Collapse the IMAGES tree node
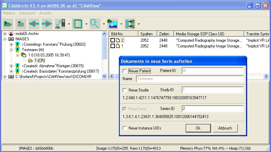The height and width of the screenshot is (152, 271). 5,39
